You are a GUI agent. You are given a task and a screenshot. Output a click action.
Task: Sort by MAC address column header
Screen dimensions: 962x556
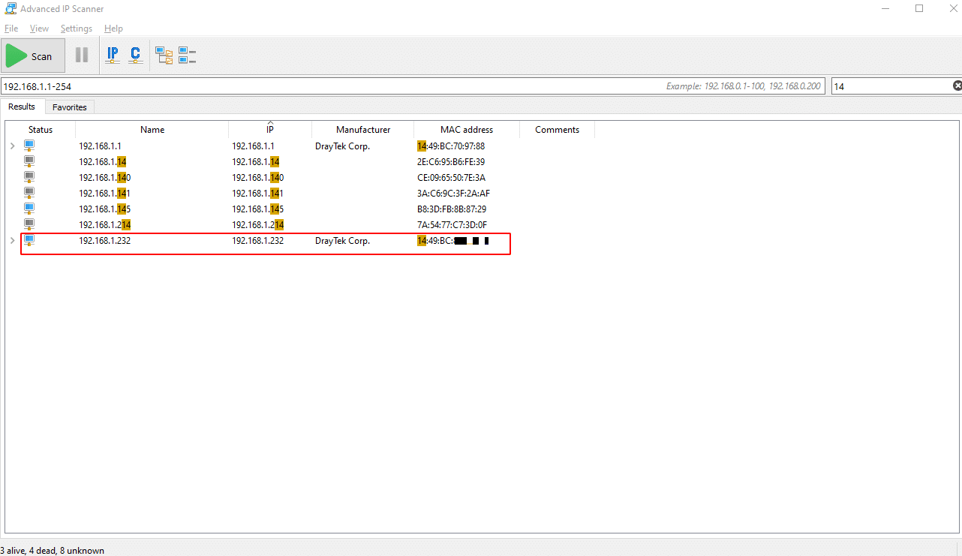tap(467, 130)
